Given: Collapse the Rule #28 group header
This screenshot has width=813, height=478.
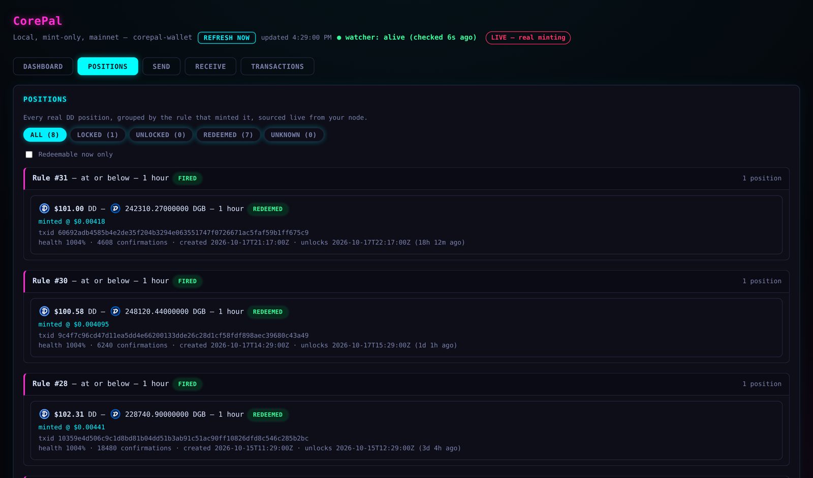Looking at the screenshot, I should coord(407,384).
